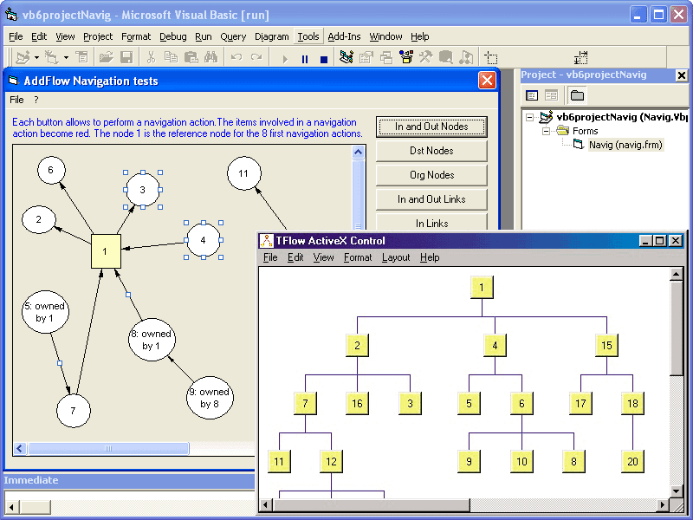This screenshot has width=693, height=520.
Task: Open the Form Layout Window icon
Action: point(386,57)
